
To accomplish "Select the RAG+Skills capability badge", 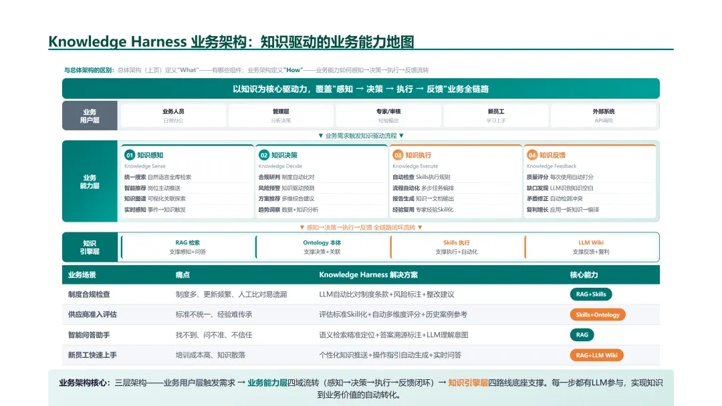I will 591,294.
